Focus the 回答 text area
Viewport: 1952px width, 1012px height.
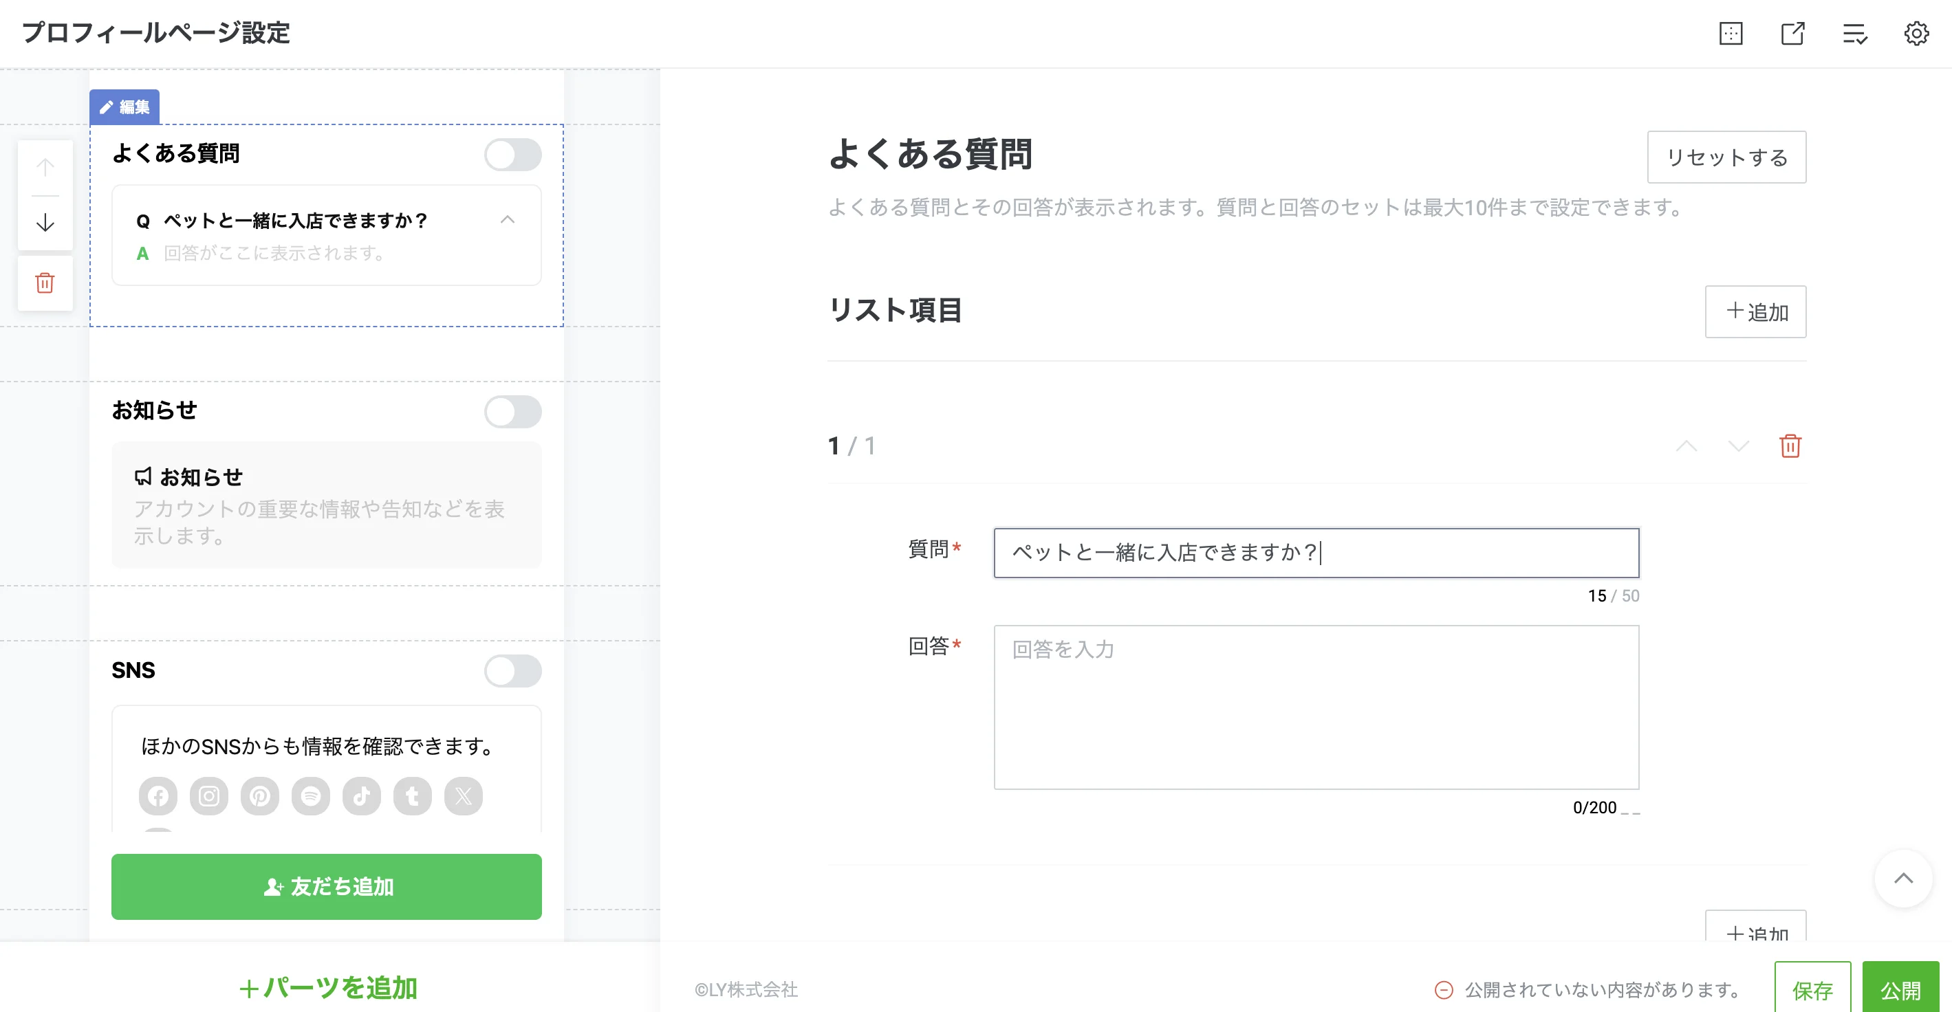coord(1316,707)
